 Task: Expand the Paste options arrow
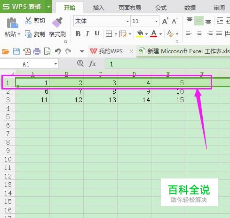click(x=19, y=34)
